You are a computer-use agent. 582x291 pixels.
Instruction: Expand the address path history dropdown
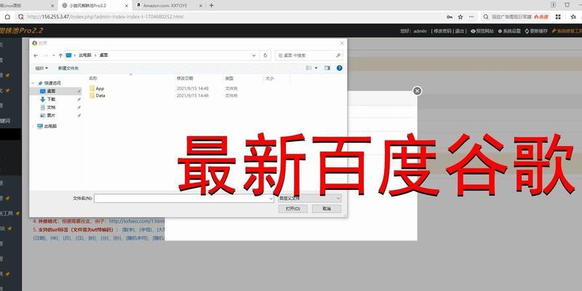[254, 55]
